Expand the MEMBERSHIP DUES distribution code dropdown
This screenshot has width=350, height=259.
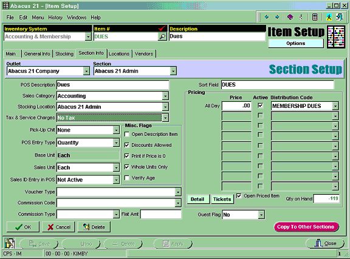click(x=335, y=106)
